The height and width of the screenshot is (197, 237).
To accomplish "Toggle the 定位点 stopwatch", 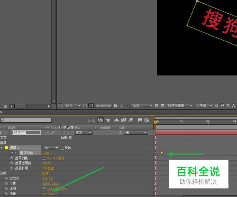I will [7, 178].
